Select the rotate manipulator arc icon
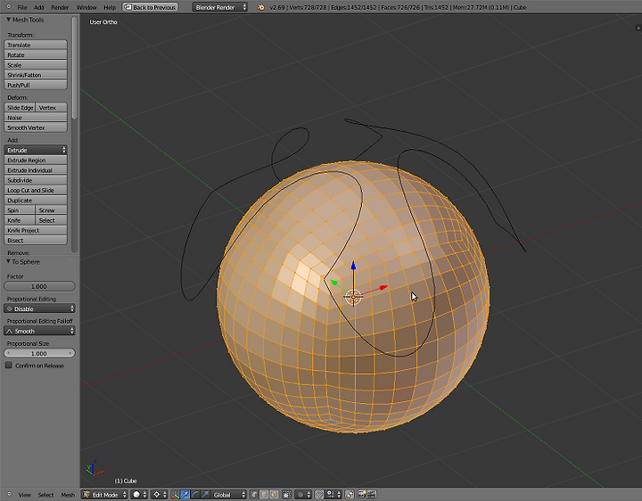The width and height of the screenshot is (642, 501). tap(195, 495)
